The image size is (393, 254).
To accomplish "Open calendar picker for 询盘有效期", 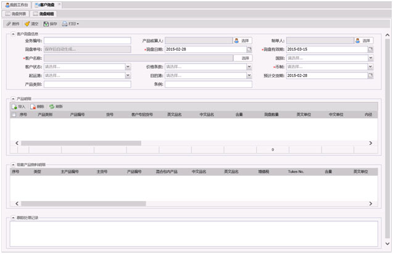I will (x=371, y=49).
